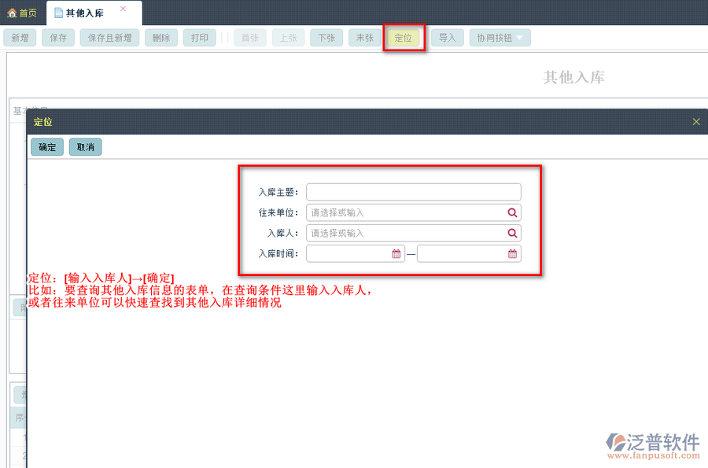
Task: Click the 导入 import button
Action: (448, 38)
